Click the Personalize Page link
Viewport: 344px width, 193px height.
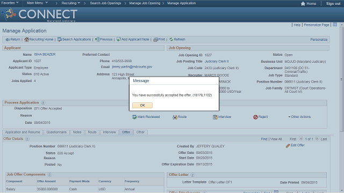317,25
